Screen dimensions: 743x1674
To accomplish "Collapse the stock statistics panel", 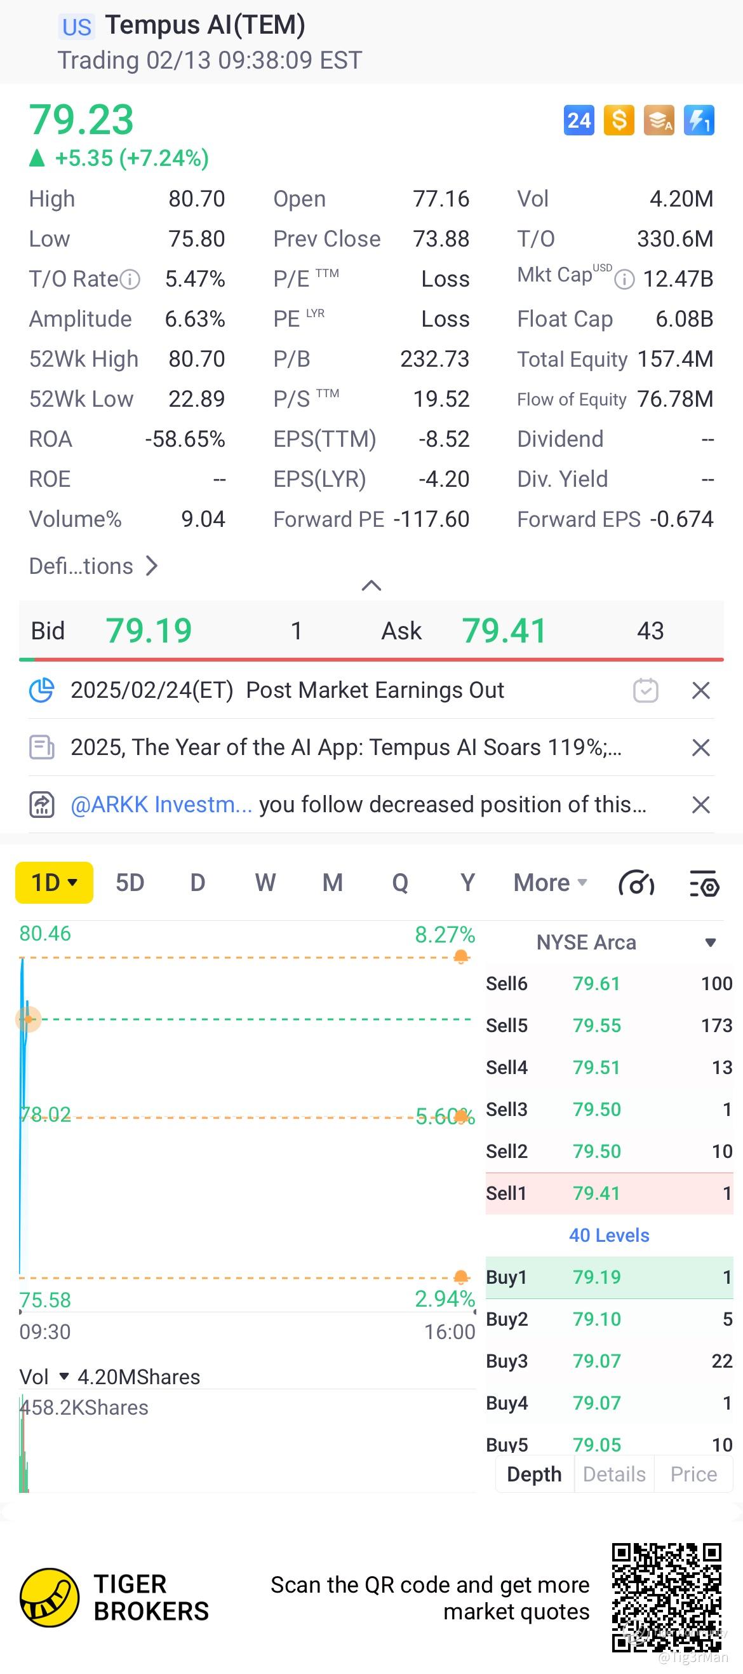I will coord(371,585).
